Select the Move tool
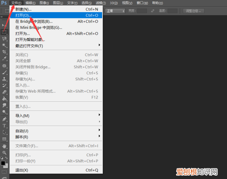Screen dimensions: 227x179 point(5,25)
